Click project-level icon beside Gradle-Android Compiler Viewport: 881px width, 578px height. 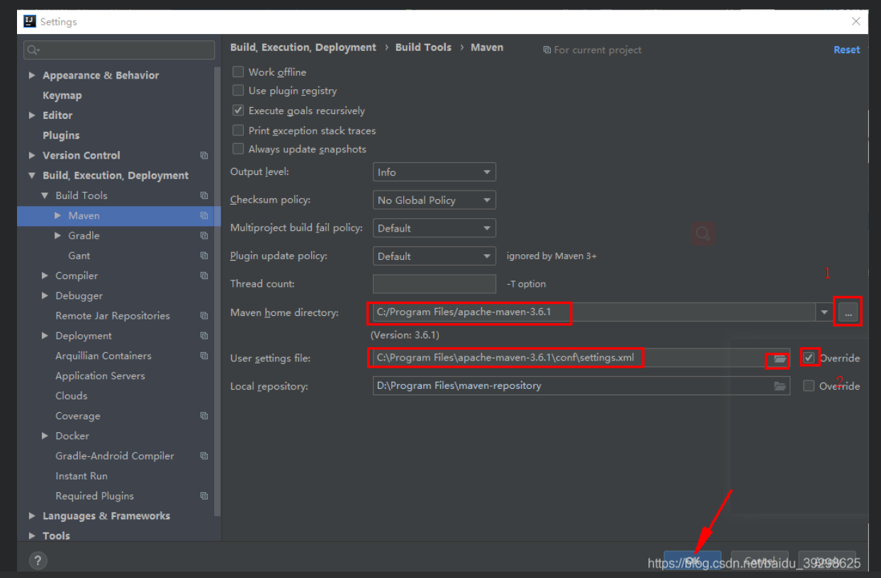(204, 456)
